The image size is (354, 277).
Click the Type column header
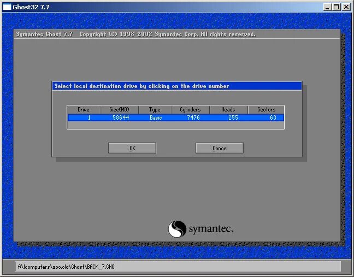tap(155, 109)
